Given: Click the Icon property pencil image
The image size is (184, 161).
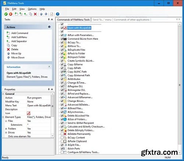Looking at the screenshot, I should [28, 113].
